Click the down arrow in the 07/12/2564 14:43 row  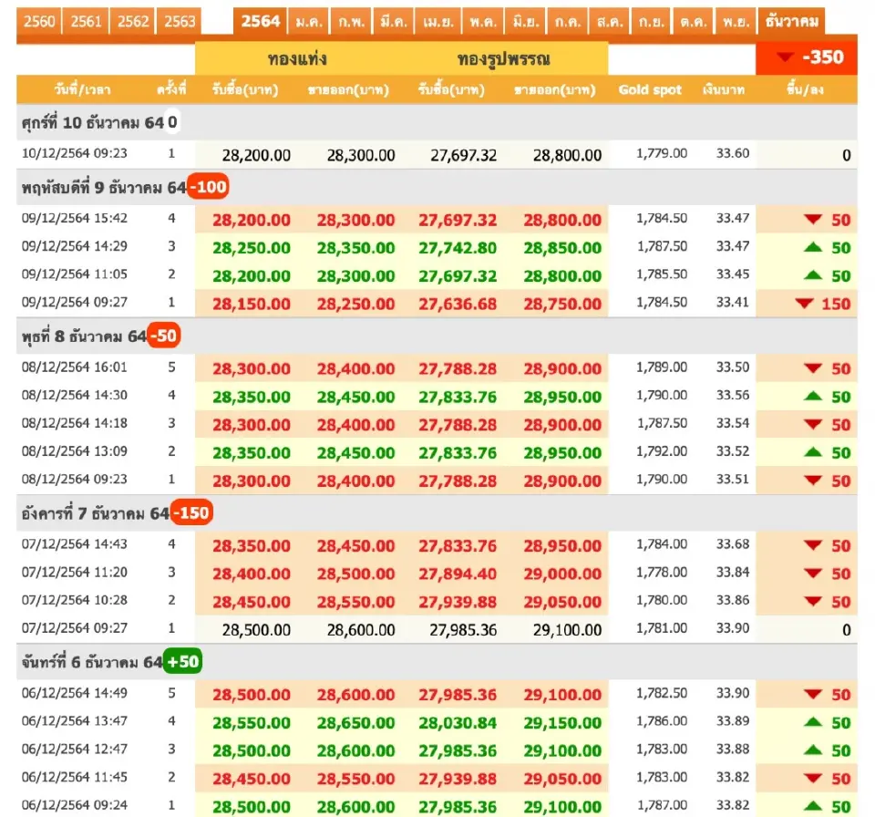point(813,545)
